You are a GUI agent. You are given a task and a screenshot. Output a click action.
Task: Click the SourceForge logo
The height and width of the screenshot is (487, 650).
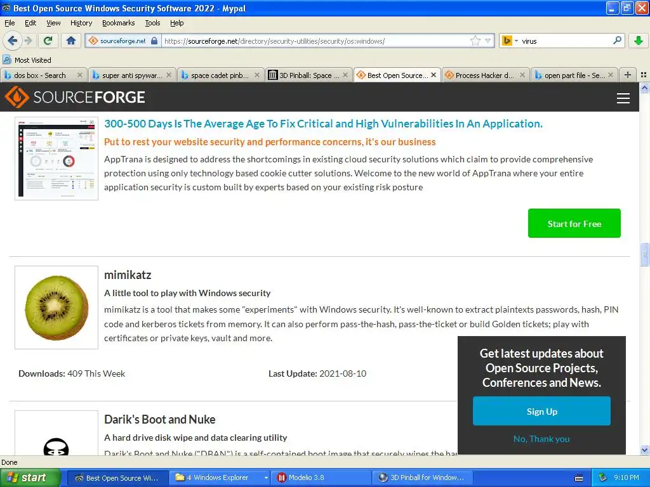point(75,97)
